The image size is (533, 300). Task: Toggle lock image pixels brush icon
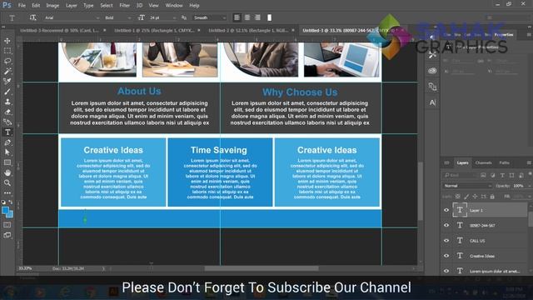pos(466,197)
